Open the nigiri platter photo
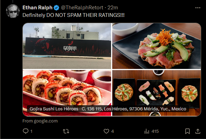The height and width of the screenshot is (139, 206). (x=157, y=93)
